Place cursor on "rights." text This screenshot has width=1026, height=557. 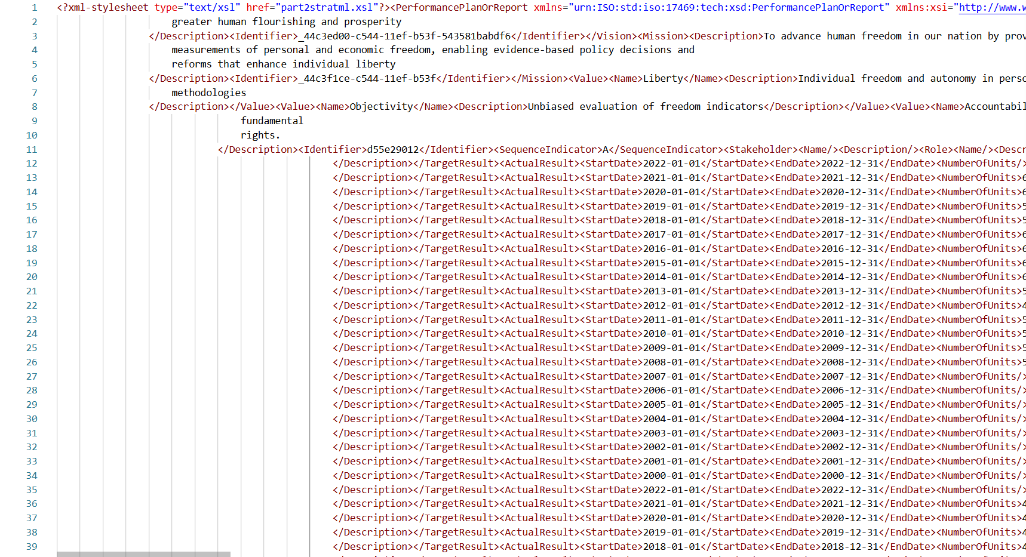pyautogui.click(x=260, y=136)
